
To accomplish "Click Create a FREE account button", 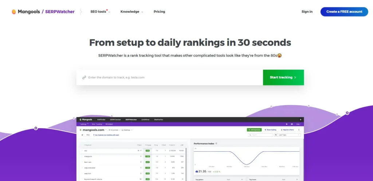I will (344, 12).
